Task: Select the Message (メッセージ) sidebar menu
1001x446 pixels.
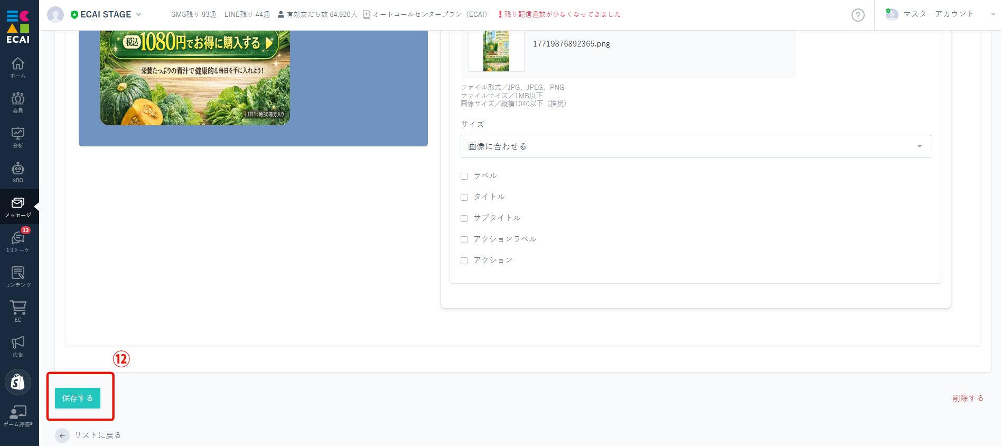Action: tap(18, 207)
